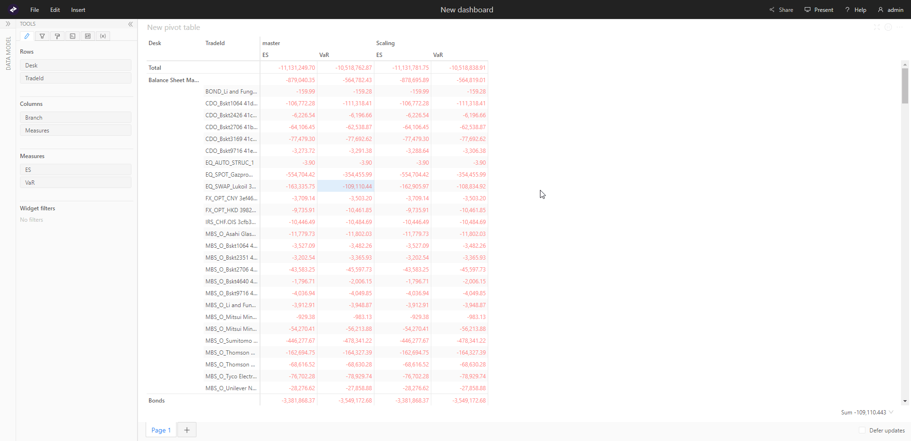Open the aggregation dropdown next to Sum value

892,413
